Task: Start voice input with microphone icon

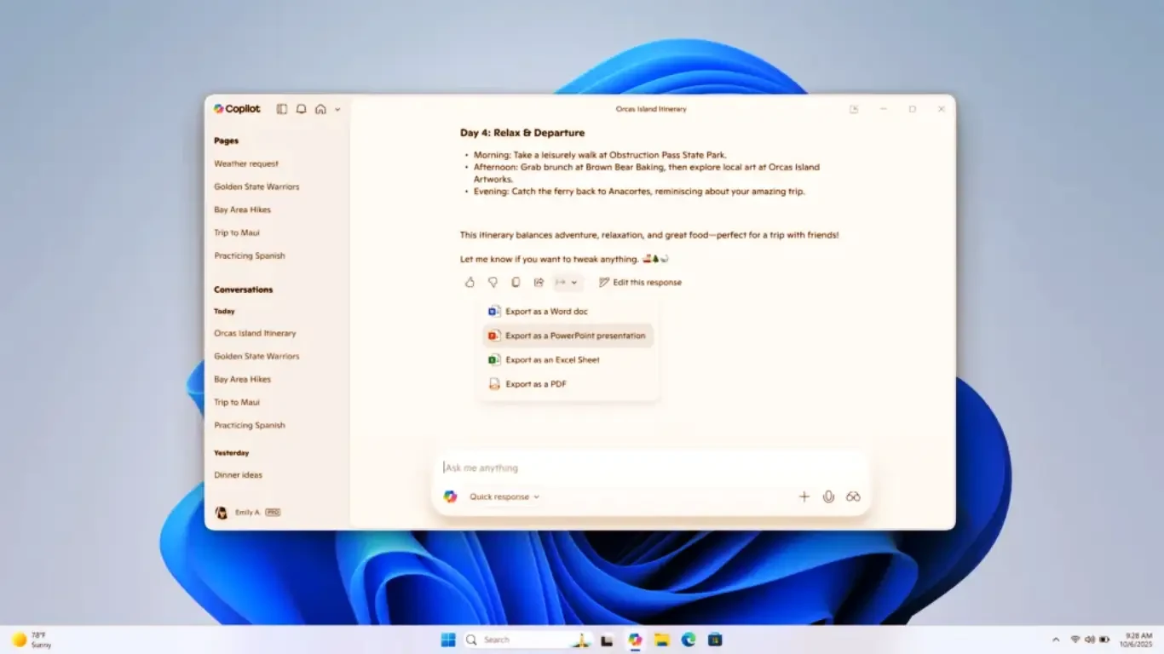Action: [828, 496]
